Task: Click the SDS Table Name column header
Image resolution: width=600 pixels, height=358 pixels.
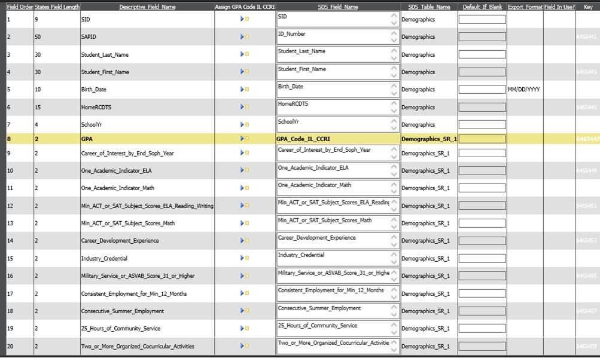Action: point(429,7)
